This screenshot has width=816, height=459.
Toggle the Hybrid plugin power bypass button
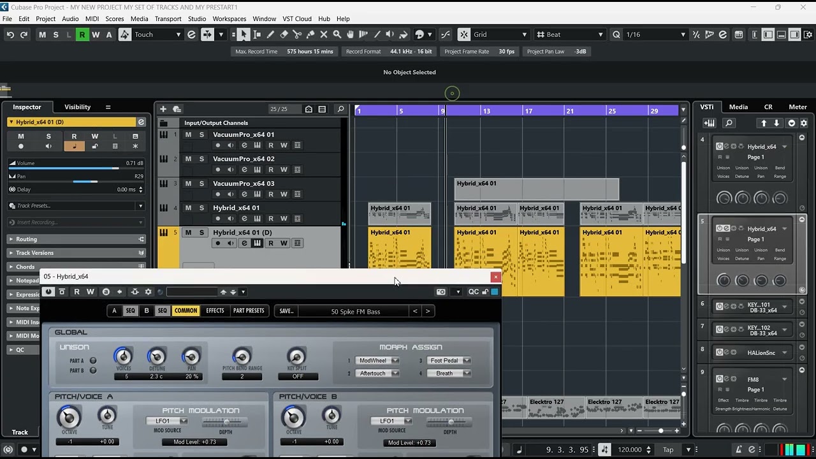tap(48, 291)
